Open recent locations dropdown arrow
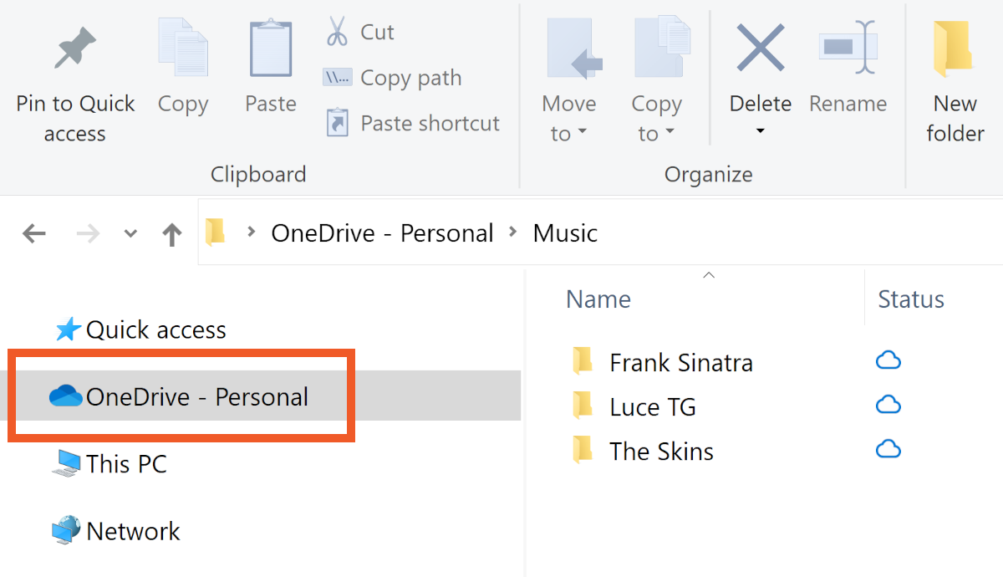The image size is (1003, 577). tap(130, 233)
